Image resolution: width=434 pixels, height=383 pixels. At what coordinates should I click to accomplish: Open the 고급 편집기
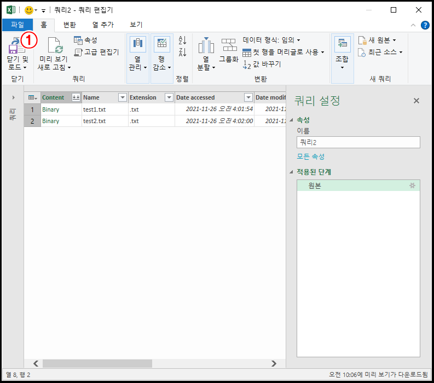97,52
